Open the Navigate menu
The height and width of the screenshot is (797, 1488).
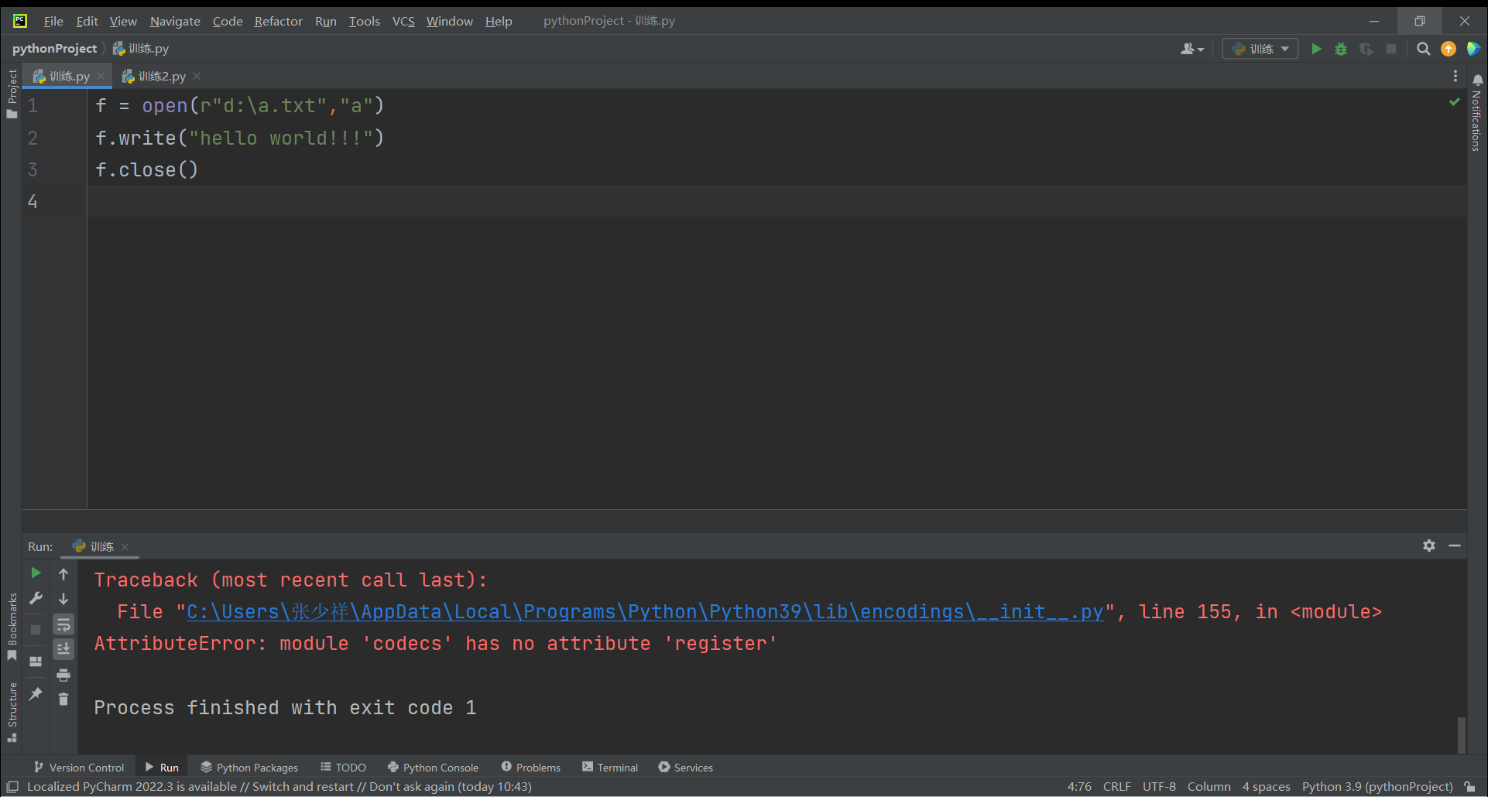(x=175, y=21)
